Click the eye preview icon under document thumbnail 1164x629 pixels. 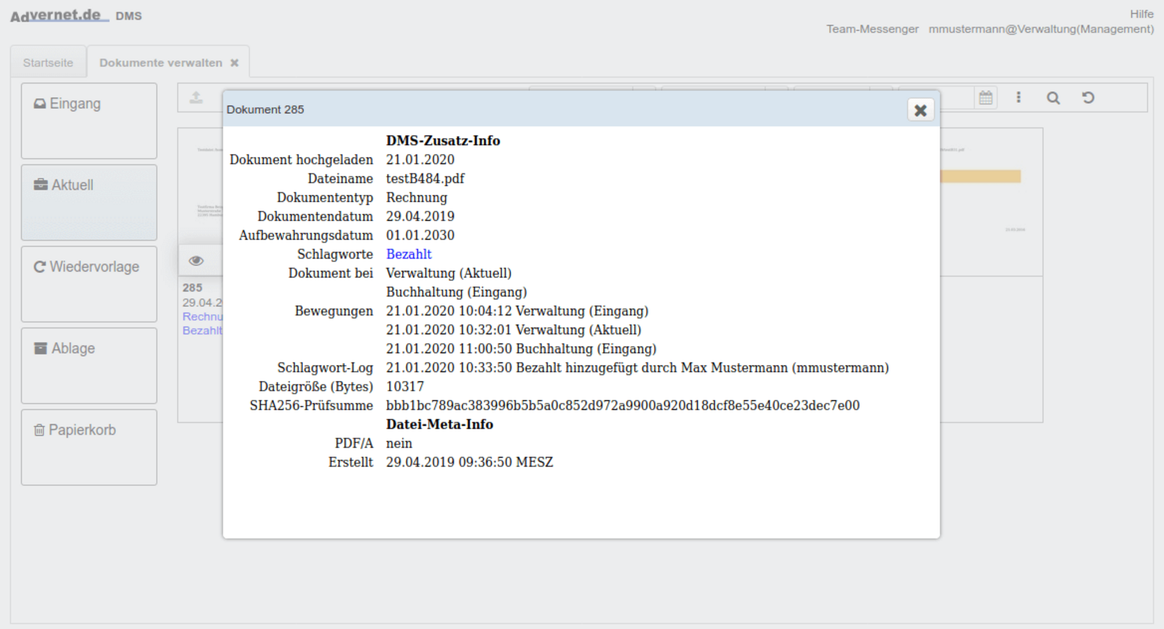(x=196, y=261)
